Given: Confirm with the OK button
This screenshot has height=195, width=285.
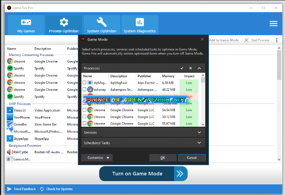Looking at the screenshot, I should [163, 158].
